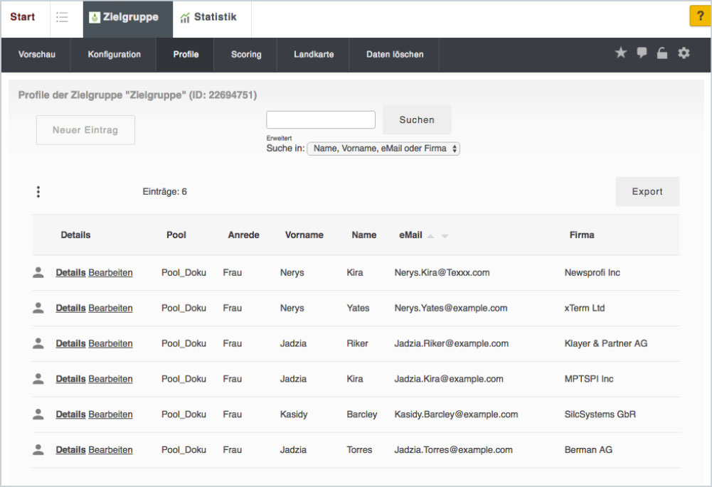Sort eMail column descending with down arrow

[x=445, y=235]
